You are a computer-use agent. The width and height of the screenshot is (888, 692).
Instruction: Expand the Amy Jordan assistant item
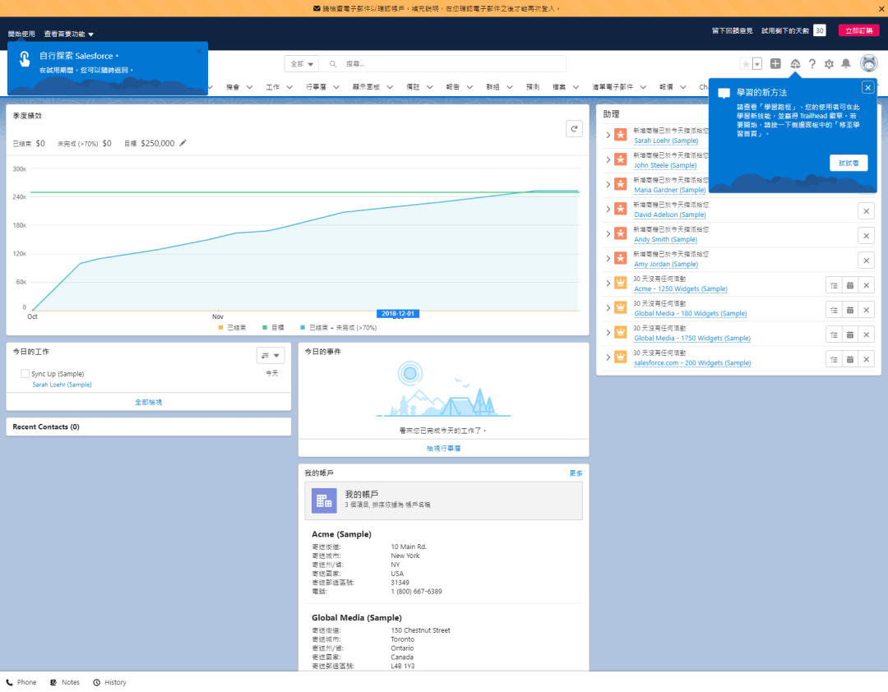click(608, 258)
